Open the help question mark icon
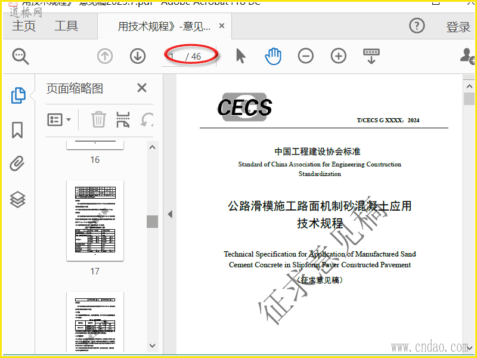This screenshot has width=477, height=358. (x=417, y=26)
